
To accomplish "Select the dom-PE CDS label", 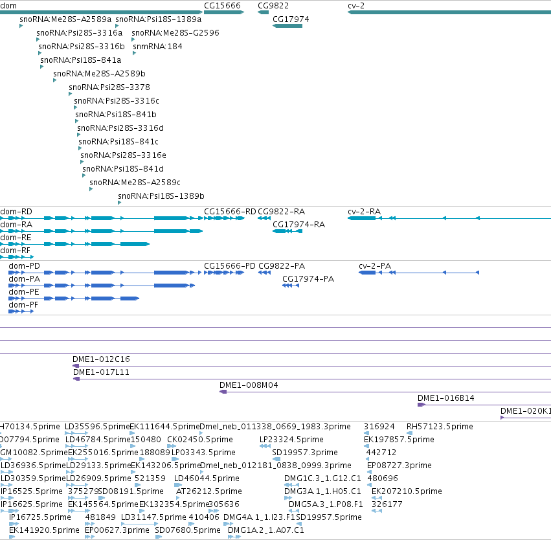I will pyautogui.click(x=23, y=292).
